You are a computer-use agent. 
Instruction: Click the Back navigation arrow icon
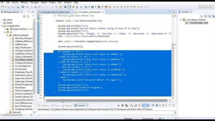pos(138,7)
